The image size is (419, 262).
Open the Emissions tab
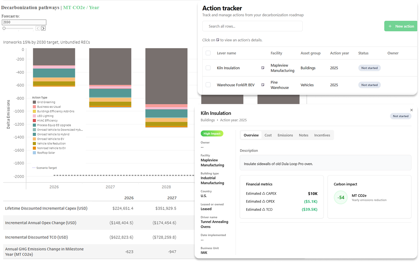[285, 135]
